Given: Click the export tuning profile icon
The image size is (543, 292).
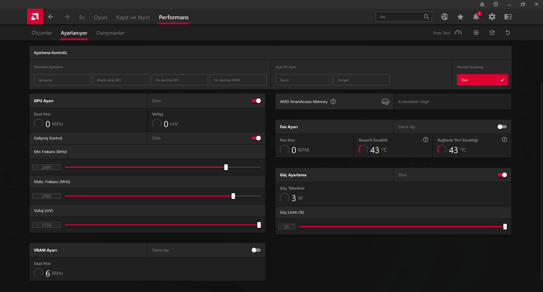Looking at the screenshot, I should point(492,33).
